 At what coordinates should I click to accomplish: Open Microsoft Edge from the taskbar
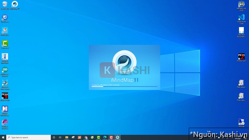click(x=105, y=137)
